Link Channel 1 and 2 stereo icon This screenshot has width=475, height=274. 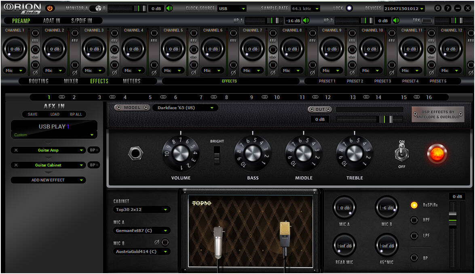[x=35, y=57]
